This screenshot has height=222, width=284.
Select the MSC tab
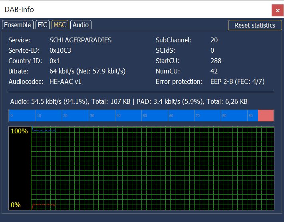[60, 25]
